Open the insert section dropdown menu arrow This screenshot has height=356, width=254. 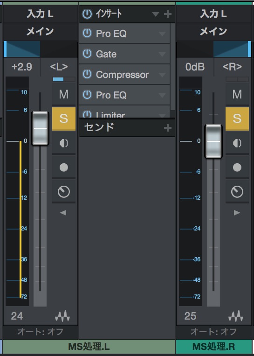click(x=156, y=14)
